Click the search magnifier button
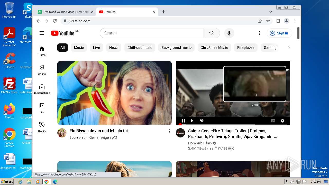This screenshot has width=329, height=185. tap(212, 33)
